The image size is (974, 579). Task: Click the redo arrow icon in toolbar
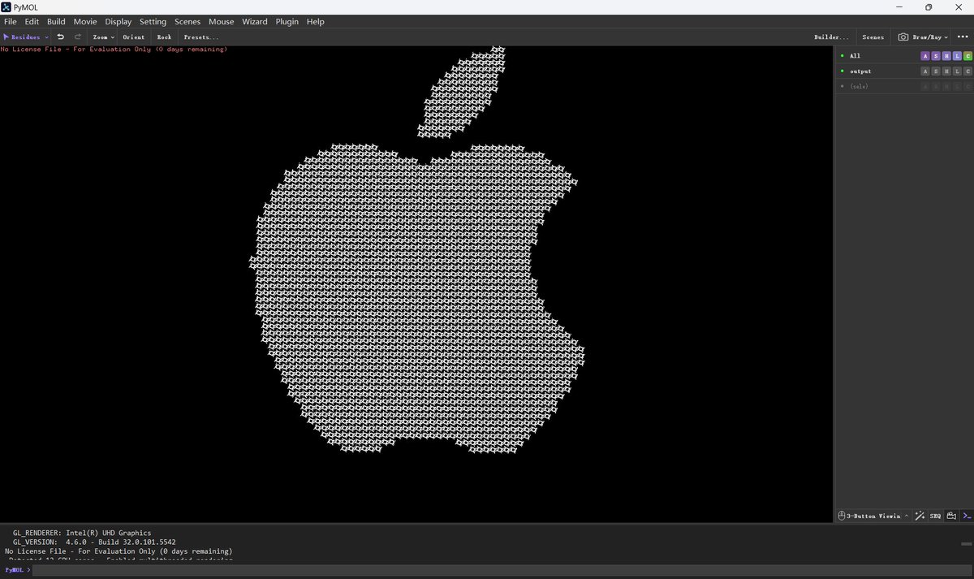click(x=78, y=37)
